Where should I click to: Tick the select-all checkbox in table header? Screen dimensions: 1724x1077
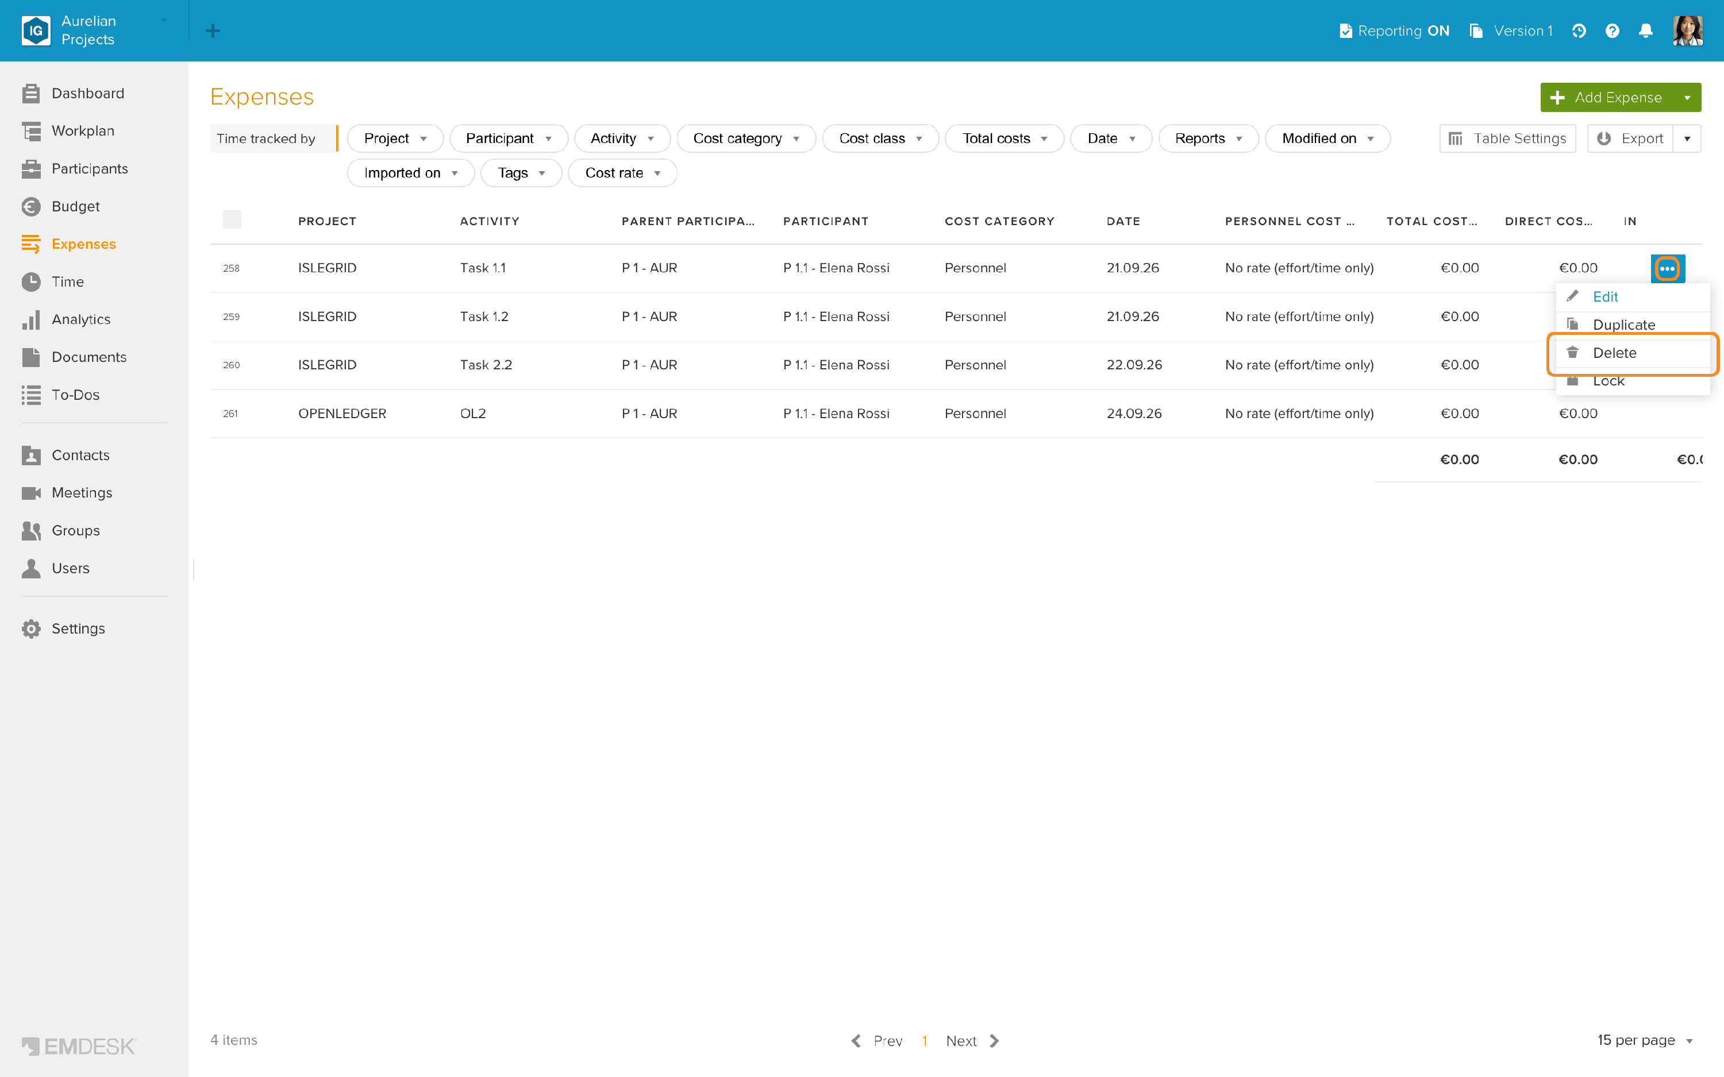coord(232,219)
